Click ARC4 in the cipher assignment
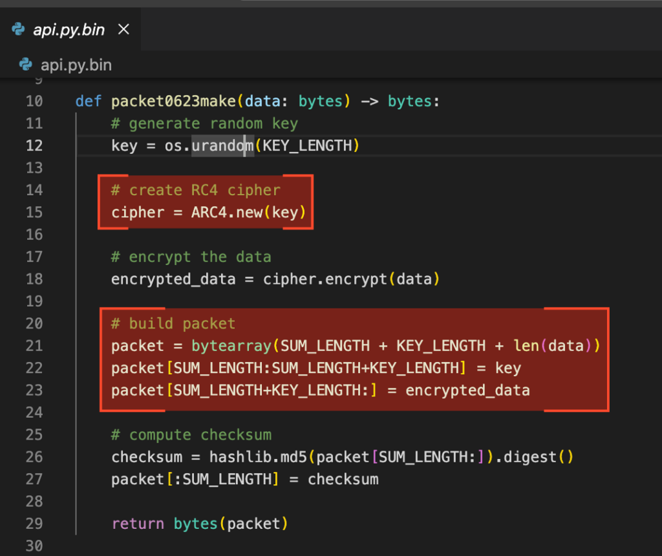 [x=209, y=212]
